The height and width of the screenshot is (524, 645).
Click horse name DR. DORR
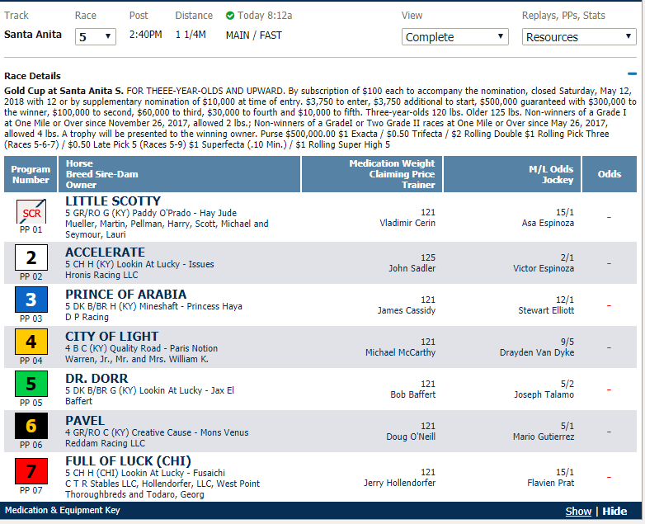click(97, 378)
